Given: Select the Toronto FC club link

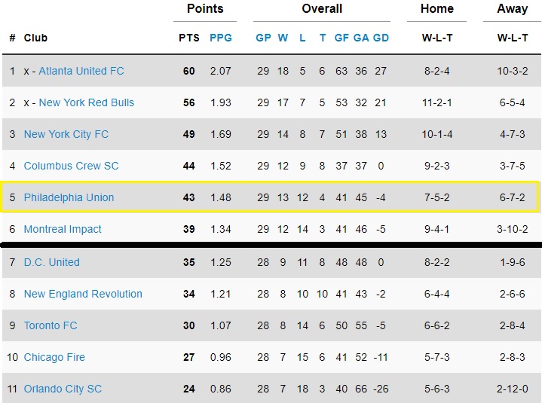Looking at the screenshot, I should point(51,325).
